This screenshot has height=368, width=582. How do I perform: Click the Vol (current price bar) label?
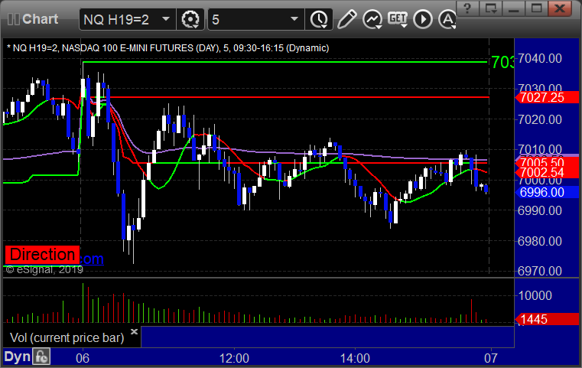click(67, 337)
